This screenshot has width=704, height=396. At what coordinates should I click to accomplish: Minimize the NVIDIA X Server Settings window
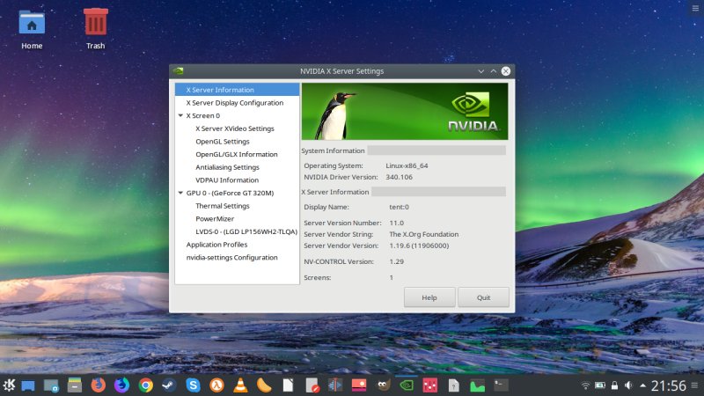tap(480, 71)
